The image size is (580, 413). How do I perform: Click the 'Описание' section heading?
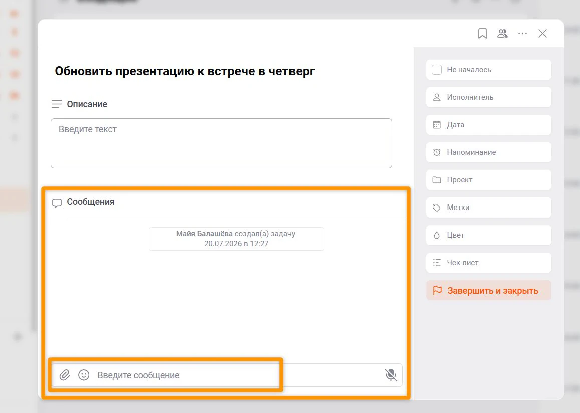pos(87,104)
